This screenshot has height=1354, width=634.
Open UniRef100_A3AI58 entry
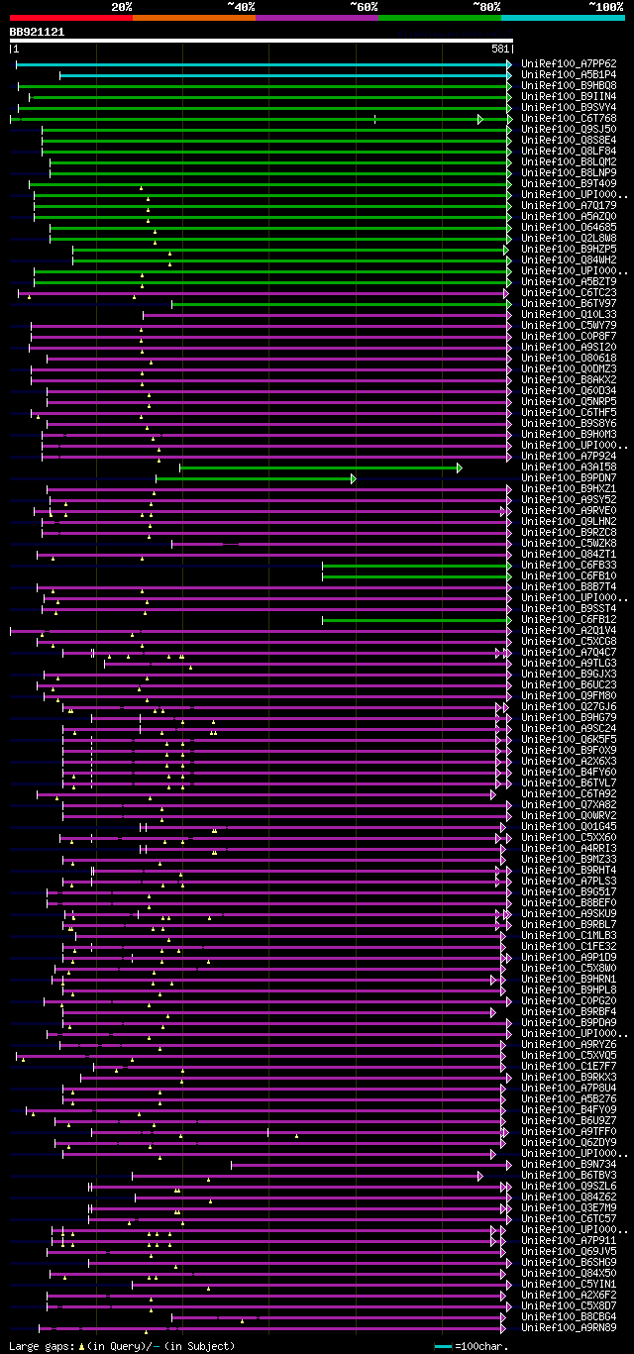click(568, 468)
